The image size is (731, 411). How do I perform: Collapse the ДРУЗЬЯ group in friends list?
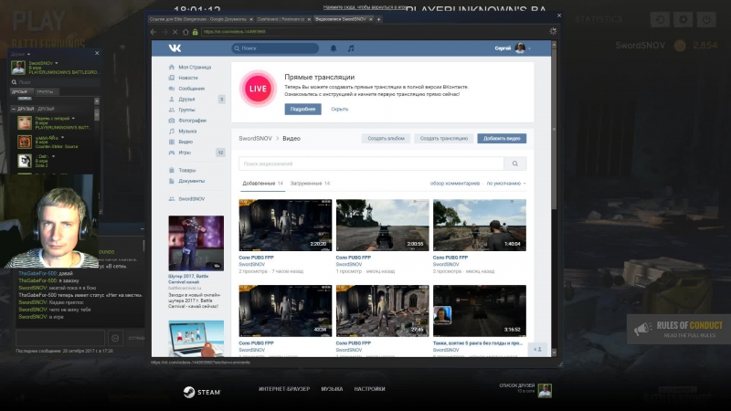pos(14,109)
